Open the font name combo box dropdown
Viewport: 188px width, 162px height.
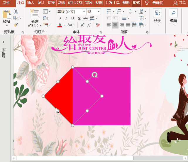[84, 12]
